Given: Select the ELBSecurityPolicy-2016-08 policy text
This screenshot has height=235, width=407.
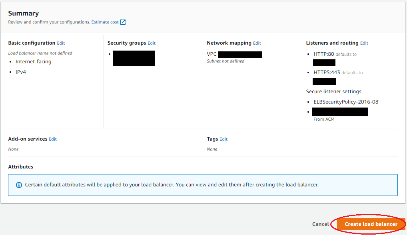Looking at the screenshot, I should (x=346, y=102).
